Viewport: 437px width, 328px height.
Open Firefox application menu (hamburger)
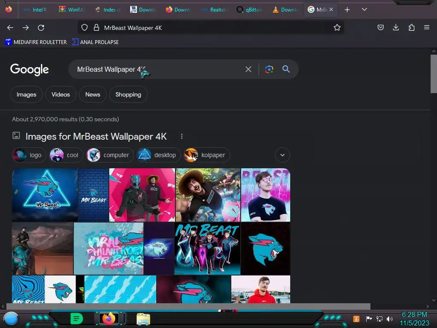click(426, 27)
